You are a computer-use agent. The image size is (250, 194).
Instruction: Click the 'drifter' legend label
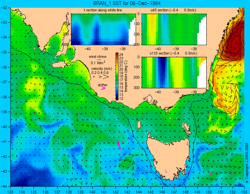tap(103, 85)
